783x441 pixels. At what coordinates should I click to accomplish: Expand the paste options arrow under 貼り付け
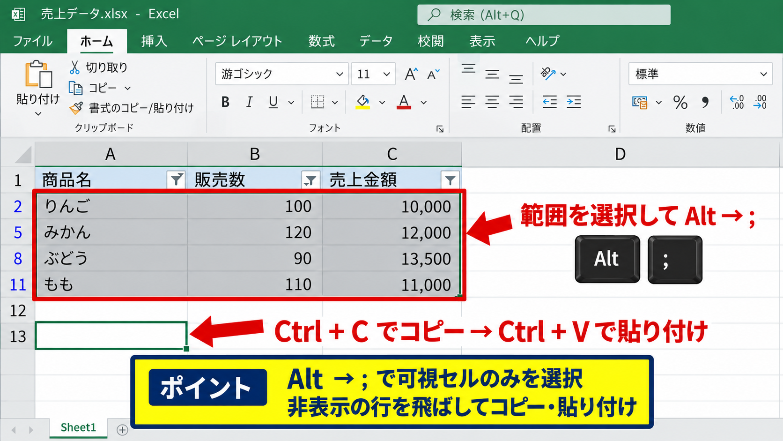tap(38, 113)
